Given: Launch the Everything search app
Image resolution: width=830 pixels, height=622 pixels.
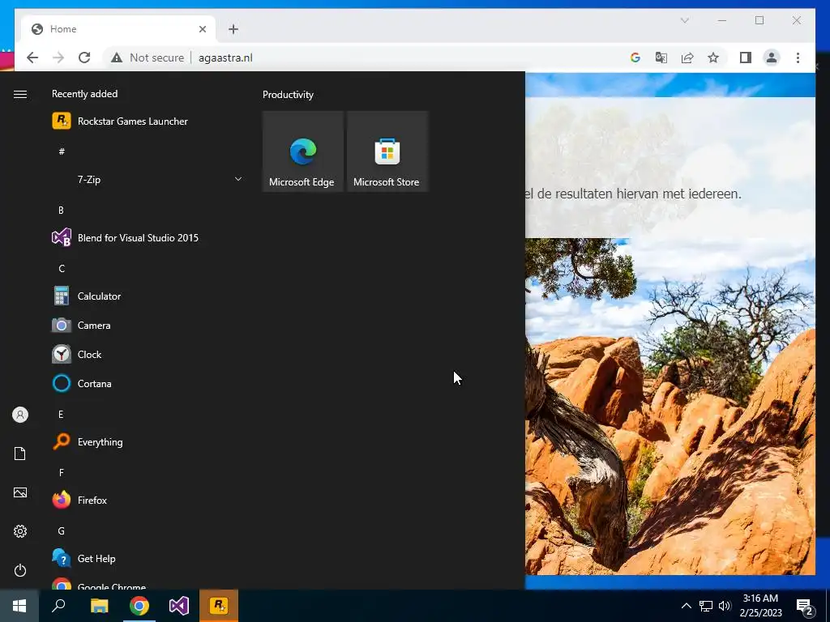Looking at the screenshot, I should pos(148,441).
